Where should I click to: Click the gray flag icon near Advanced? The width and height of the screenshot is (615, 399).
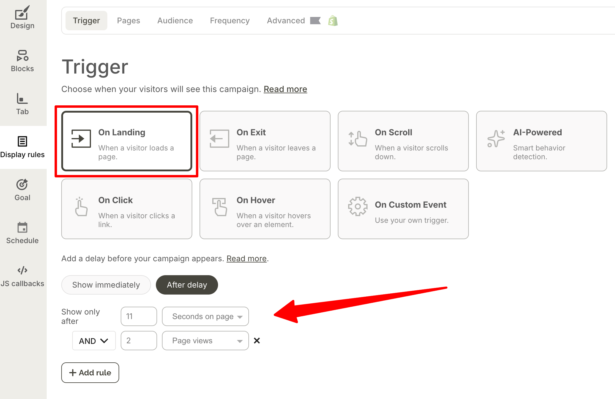click(x=315, y=21)
